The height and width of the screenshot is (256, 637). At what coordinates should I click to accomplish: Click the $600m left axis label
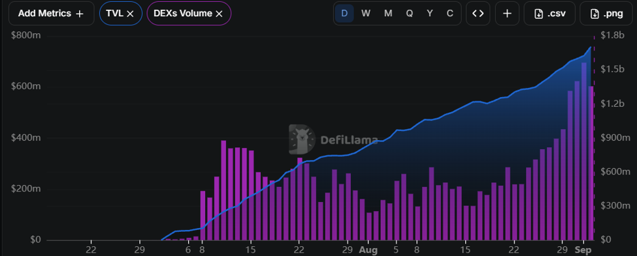(x=26, y=87)
